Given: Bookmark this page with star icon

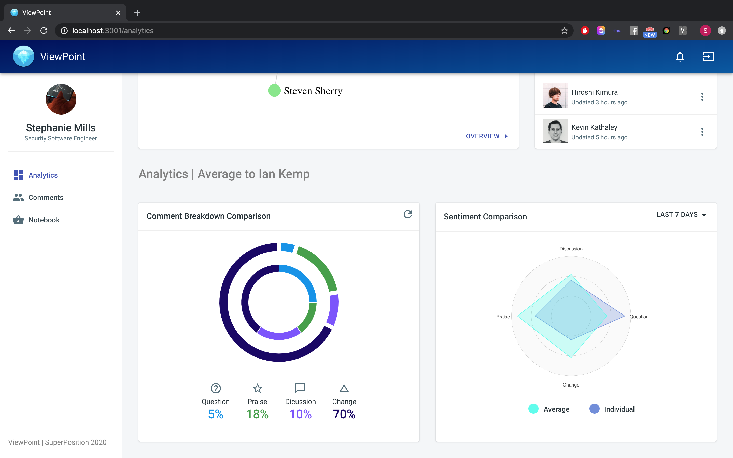Looking at the screenshot, I should 564,31.
